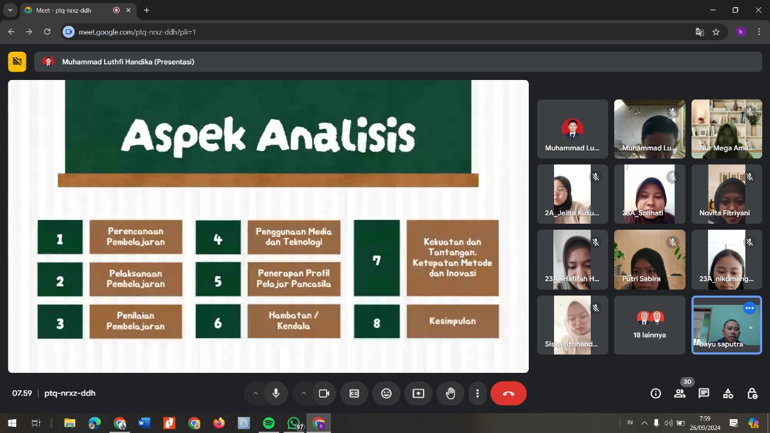Show the people participants list
Viewport: 770px width, 433px height.
click(680, 393)
